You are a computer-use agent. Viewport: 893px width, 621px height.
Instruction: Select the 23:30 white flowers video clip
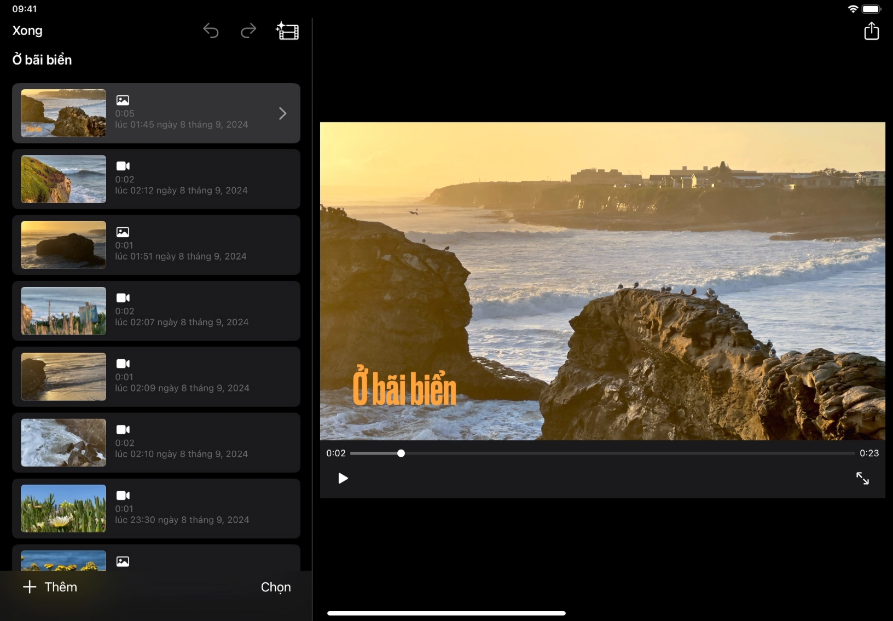[x=156, y=508]
